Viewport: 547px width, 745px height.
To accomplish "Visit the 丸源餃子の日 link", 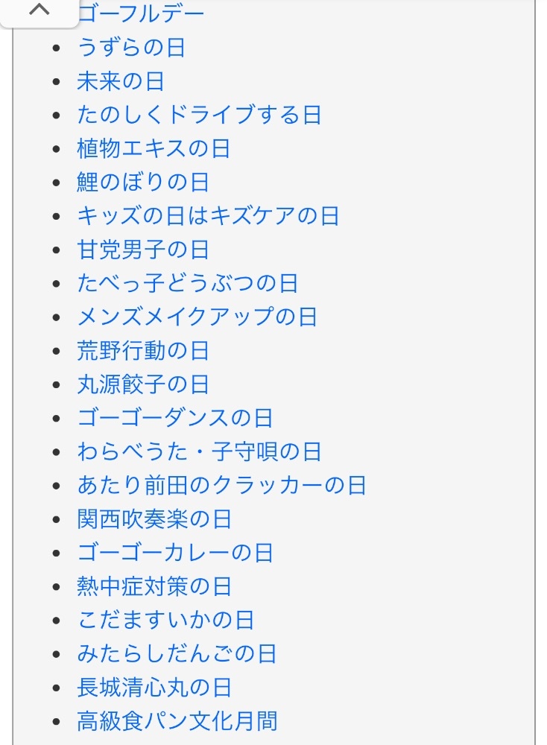I will click(x=143, y=384).
